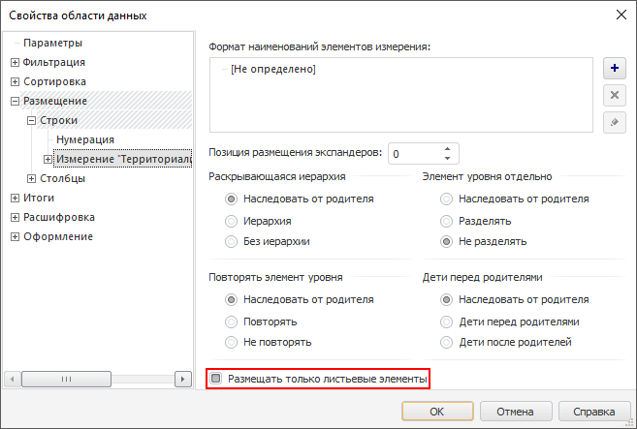Viewport: 637px width, 429px height.
Task: Select the 'Иерархия' radio button
Action: point(231,220)
